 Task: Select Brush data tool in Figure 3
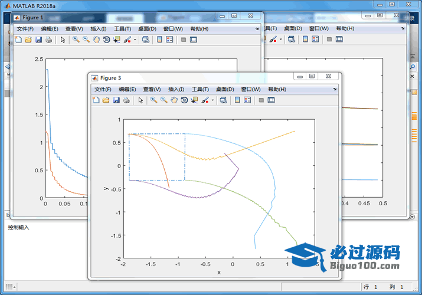pyautogui.click(x=205, y=100)
